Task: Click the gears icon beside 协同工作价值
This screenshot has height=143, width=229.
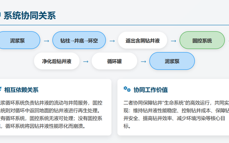Action: pos(127,89)
